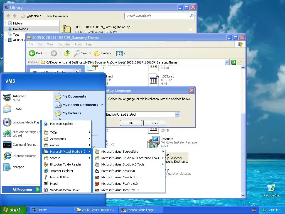This screenshot has width=285, height=214.
Task: Open Microsoft Update from programs list
Action: coord(67,124)
